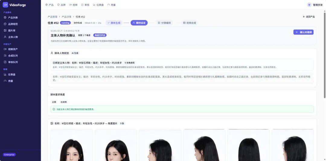Click the 主体人物补充确认 heading

[63, 35]
